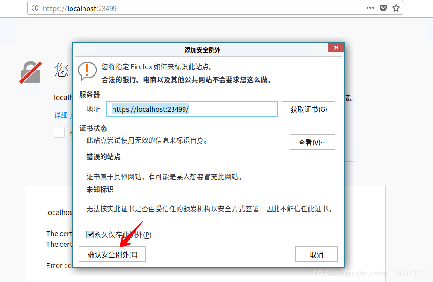
Task: Open the blue 详细了 link on page
Action: click(x=64, y=115)
